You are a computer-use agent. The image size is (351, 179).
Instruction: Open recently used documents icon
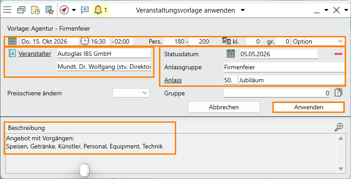[35, 10]
